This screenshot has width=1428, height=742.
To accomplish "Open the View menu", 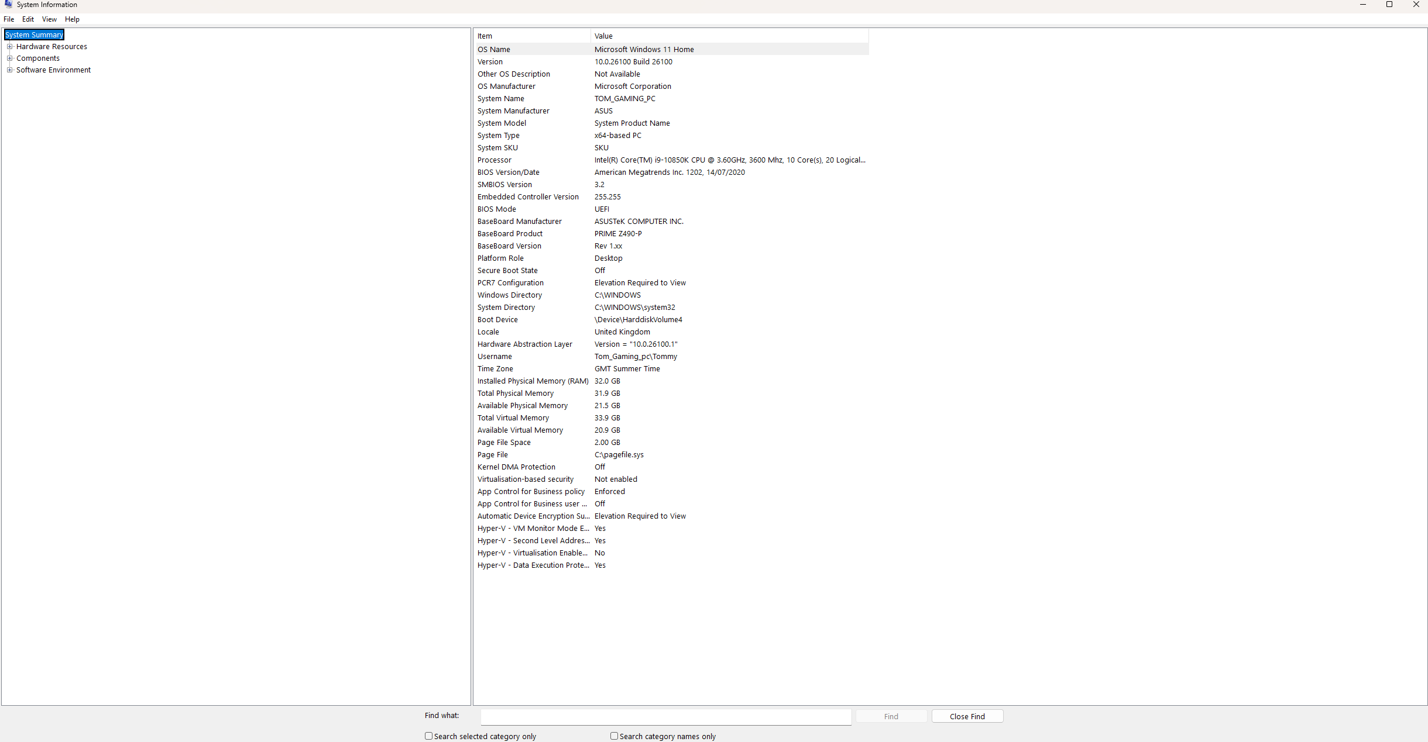I will [x=49, y=19].
